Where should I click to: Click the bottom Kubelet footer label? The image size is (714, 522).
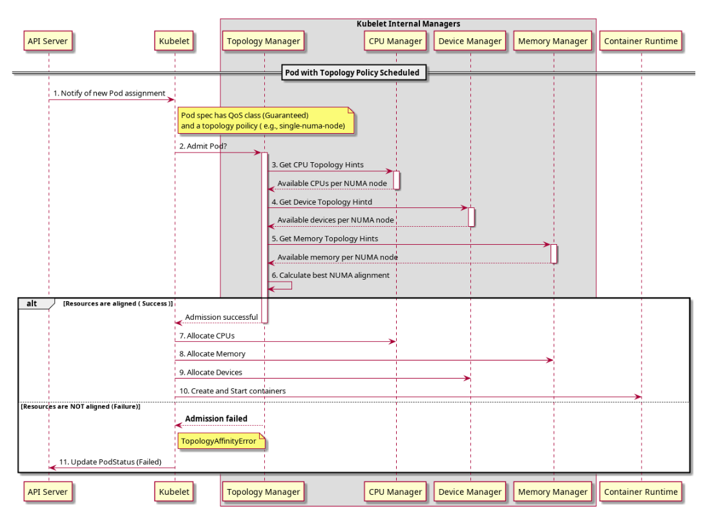(174, 492)
